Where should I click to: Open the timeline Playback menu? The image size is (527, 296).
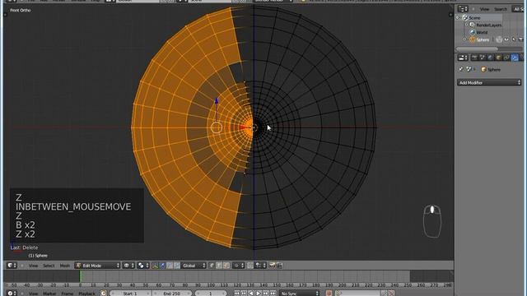tap(86, 294)
